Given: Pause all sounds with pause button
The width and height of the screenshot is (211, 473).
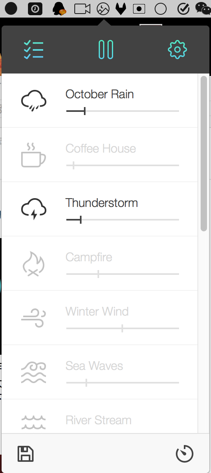Looking at the screenshot, I should [x=106, y=50].
